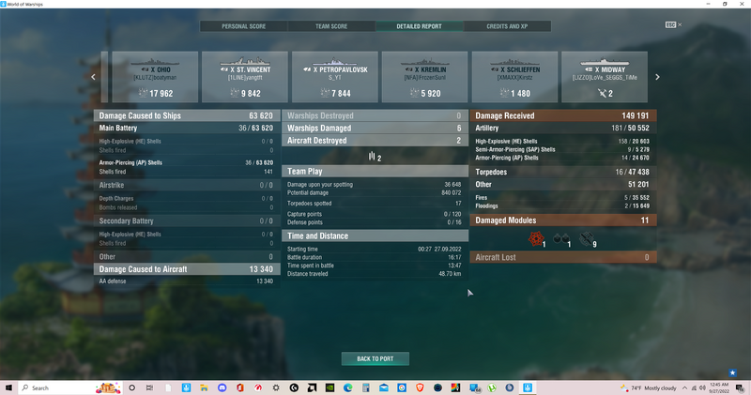Click the taskbar Search box
The height and width of the screenshot is (395, 751).
coord(69,387)
